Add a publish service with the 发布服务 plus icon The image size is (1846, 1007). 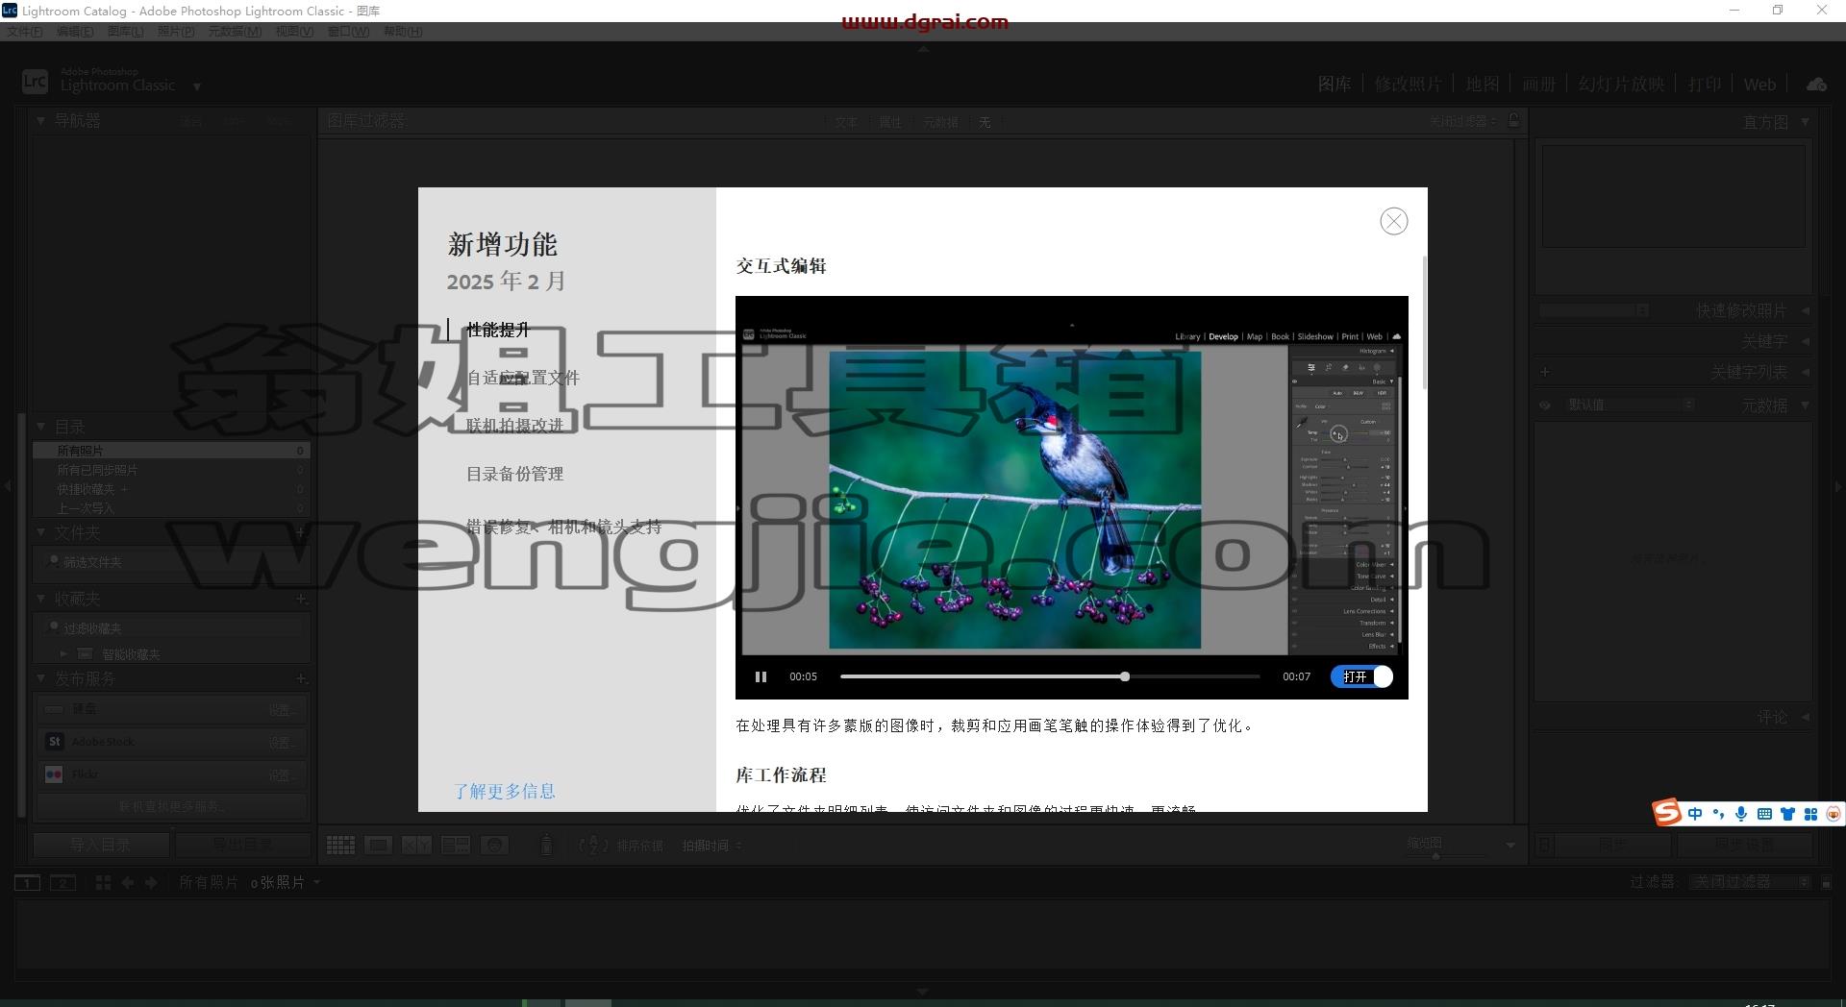pyautogui.click(x=301, y=678)
